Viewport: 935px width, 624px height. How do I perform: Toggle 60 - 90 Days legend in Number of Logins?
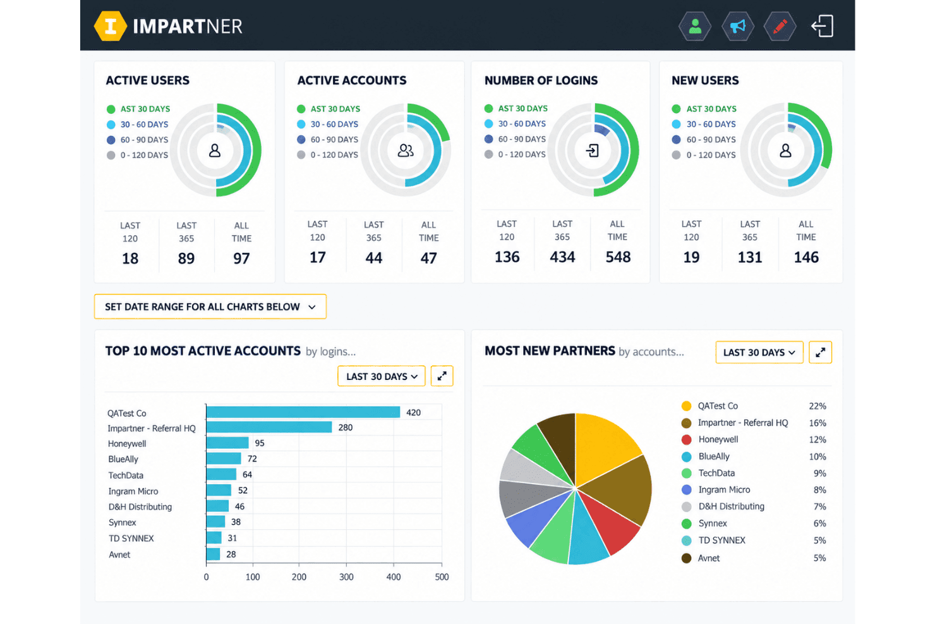click(516, 139)
